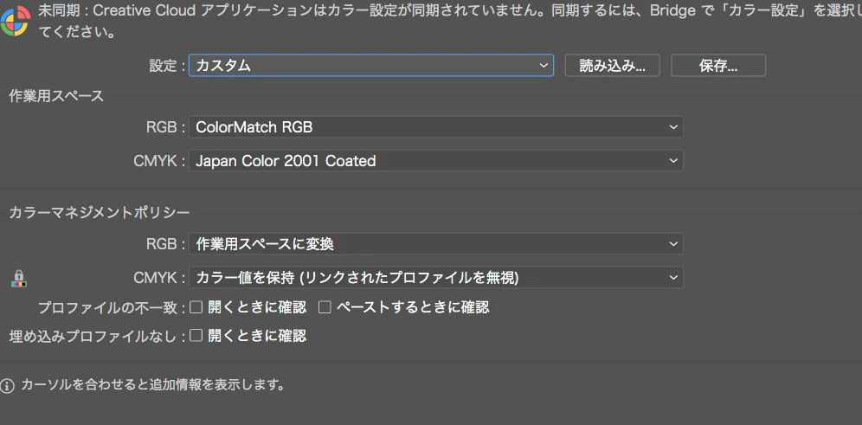Screen dimensions: 862x425
Task: Enable ペーストするときに確認 checkbox
Action: [325, 306]
